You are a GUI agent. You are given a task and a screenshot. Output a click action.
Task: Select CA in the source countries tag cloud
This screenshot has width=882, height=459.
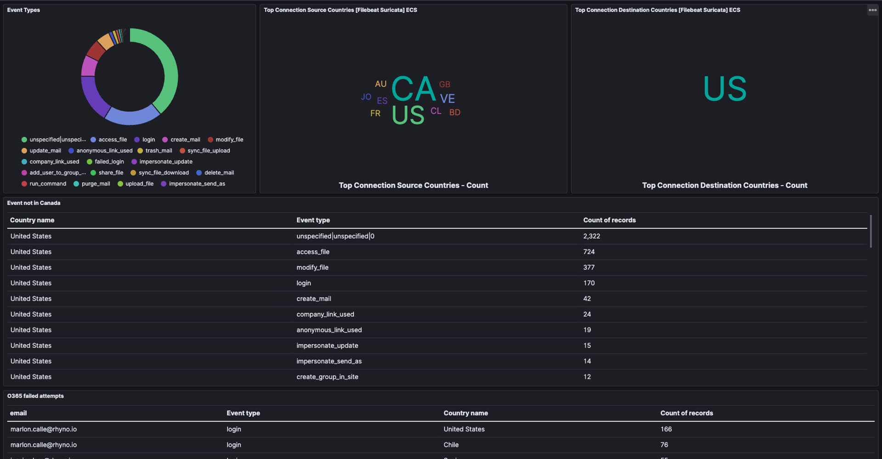(x=413, y=89)
